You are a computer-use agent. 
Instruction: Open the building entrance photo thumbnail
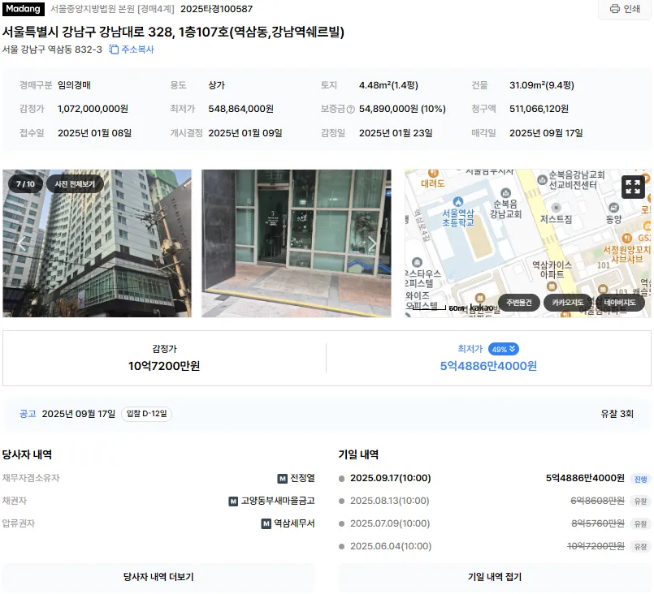pyautogui.click(x=297, y=243)
